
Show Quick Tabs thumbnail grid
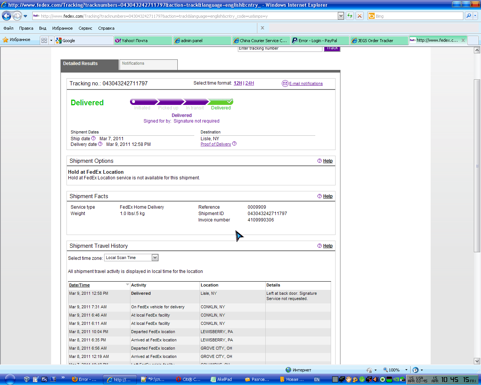click(x=44, y=40)
